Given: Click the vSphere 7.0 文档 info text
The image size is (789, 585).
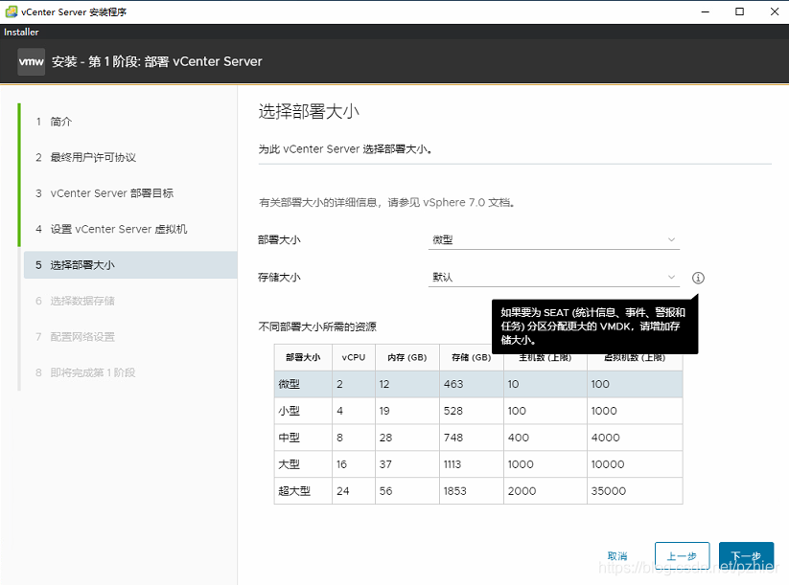Looking at the screenshot, I should [386, 203].
